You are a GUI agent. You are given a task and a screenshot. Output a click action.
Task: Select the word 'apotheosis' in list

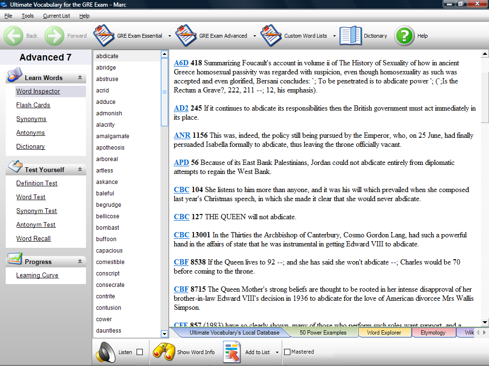(110, 148)
